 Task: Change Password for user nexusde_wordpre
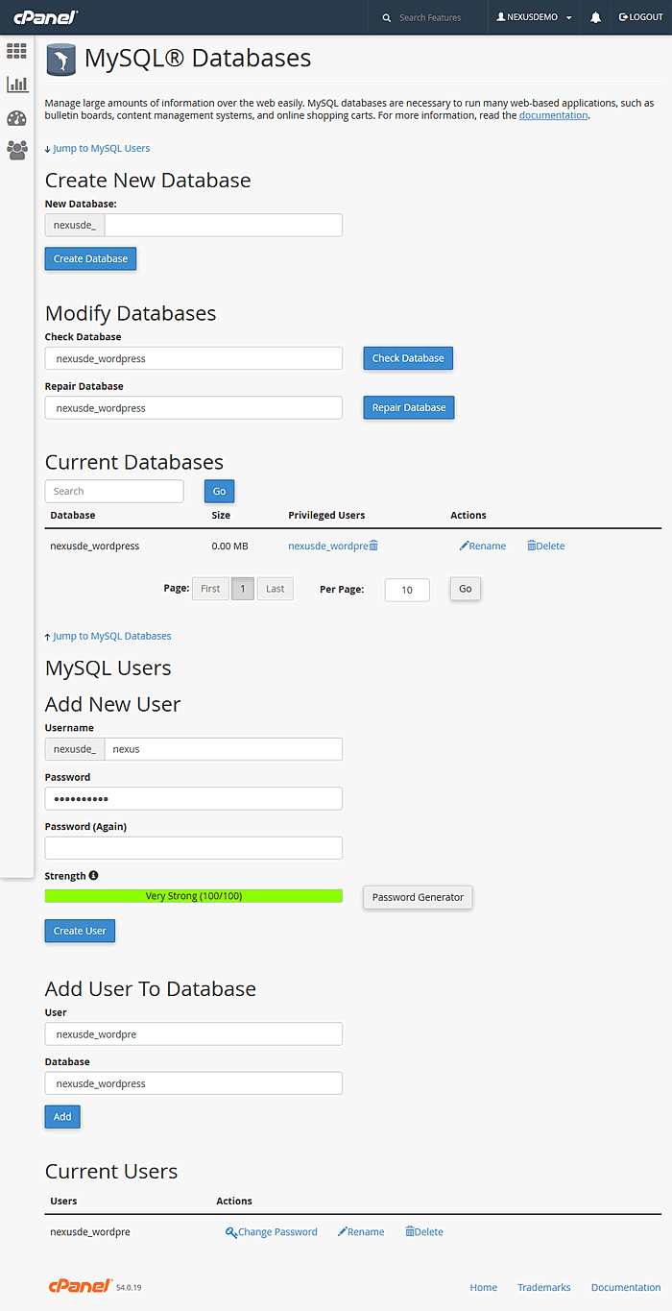click(x=271, y=1231)
